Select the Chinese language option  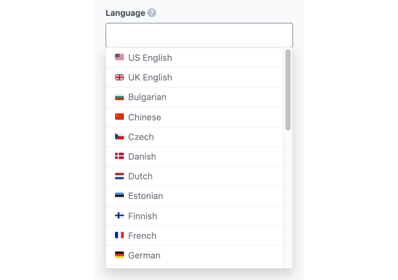pos(195,117)
